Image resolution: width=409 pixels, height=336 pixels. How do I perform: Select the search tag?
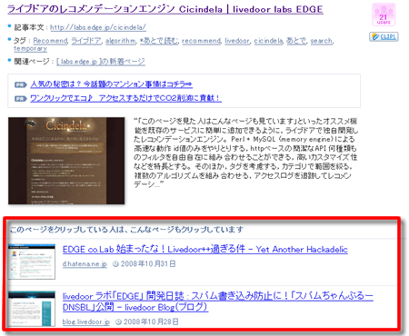pos(321,41)
